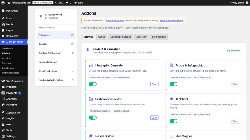Open the Flashcard Generator addon
This screenshot has width=250, height=140.
click(154, 118)
